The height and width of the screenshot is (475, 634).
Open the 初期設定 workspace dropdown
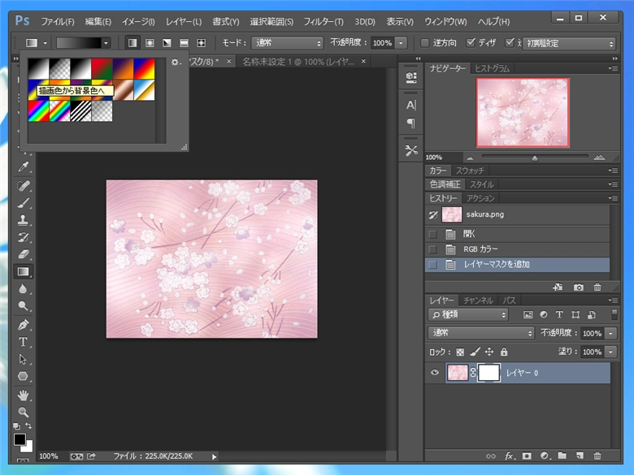point(568,43)
